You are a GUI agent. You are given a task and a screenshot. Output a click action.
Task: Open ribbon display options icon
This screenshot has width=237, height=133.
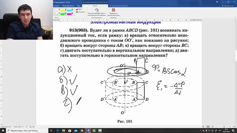click(217, 2)
